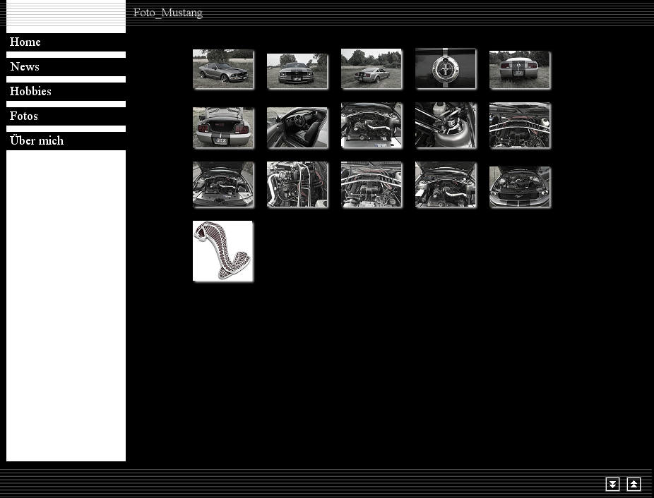Click the double up arrow scroll icon
654x498 pixels.
(x=634, y=484)
